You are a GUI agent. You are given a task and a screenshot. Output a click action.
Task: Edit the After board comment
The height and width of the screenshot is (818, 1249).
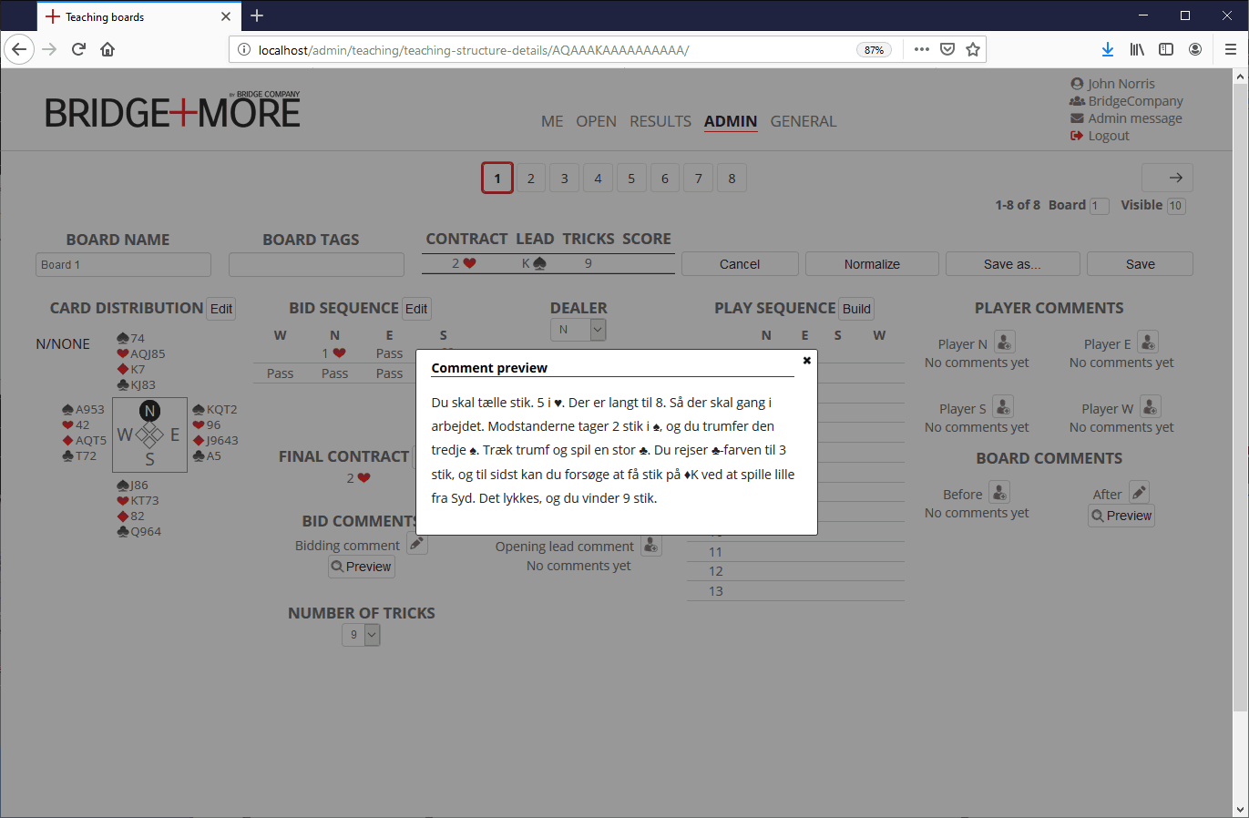tap(1139, 493)
